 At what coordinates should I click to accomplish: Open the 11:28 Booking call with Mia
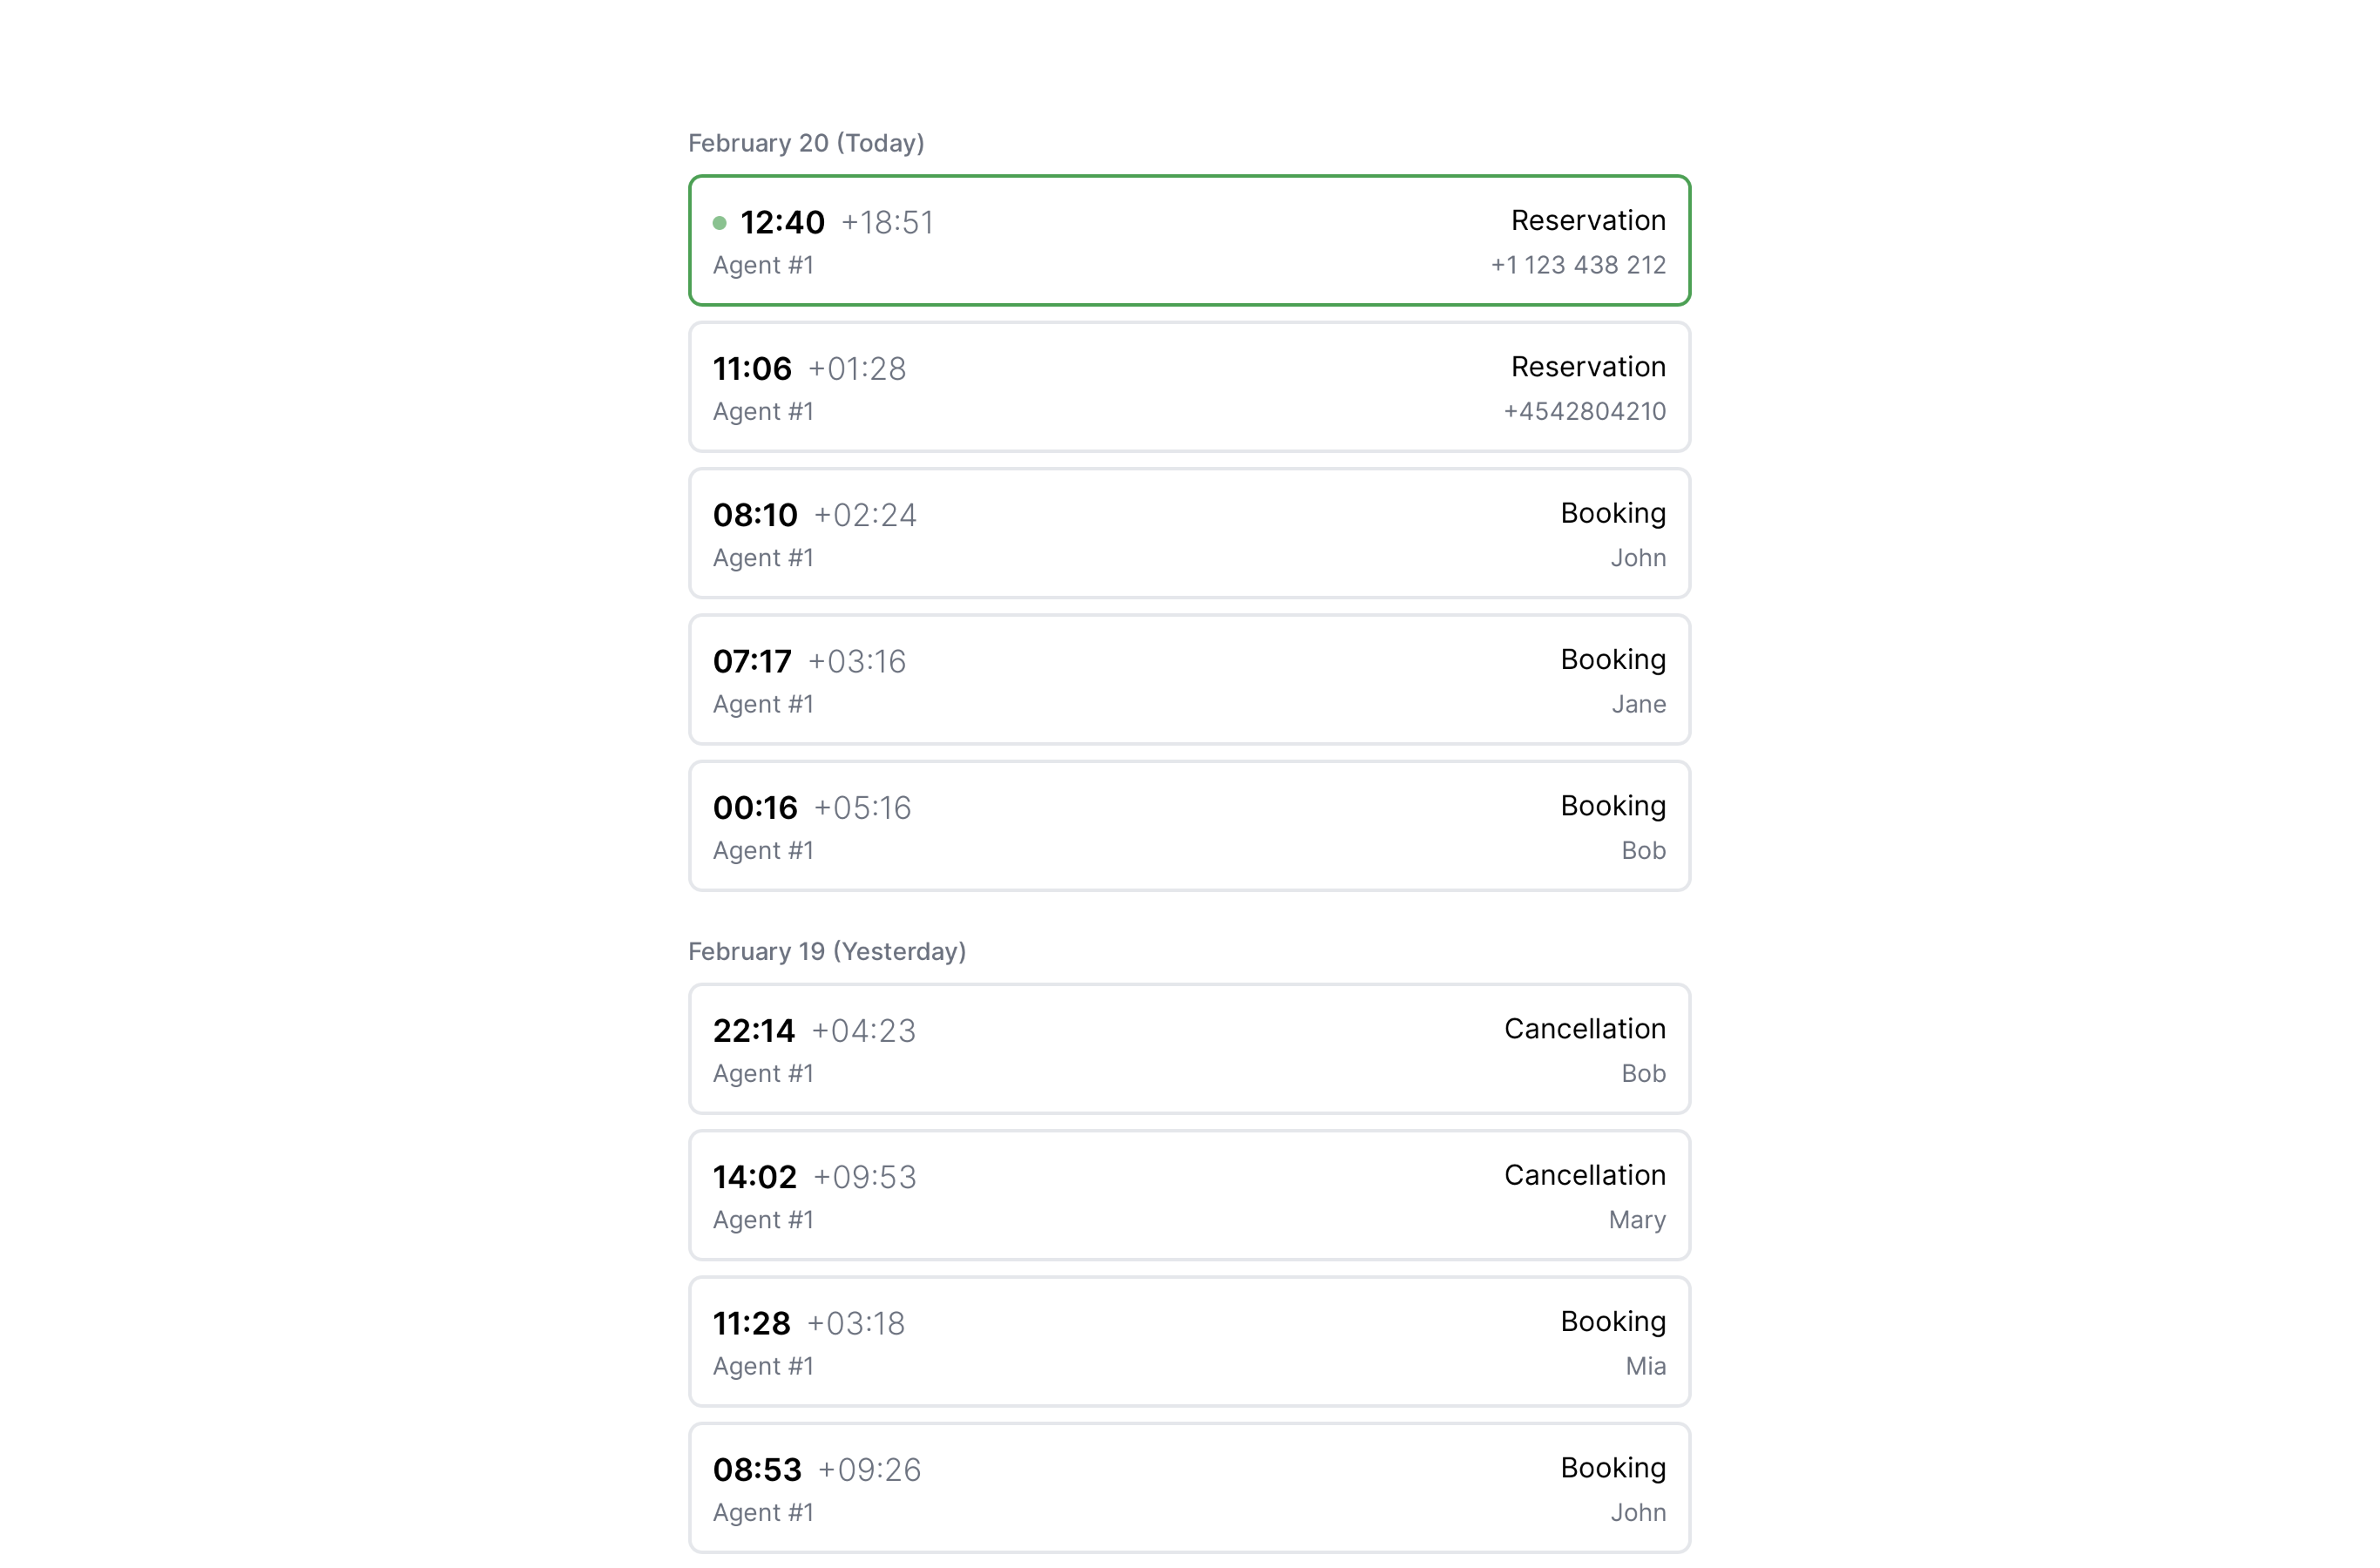[1188, 1341]
